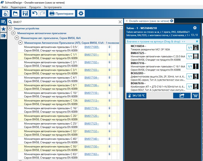This screenshot has width=203, height=161.
Task: Open gear settings next to Онлайн магазин tab
Action: pos(172,21)
